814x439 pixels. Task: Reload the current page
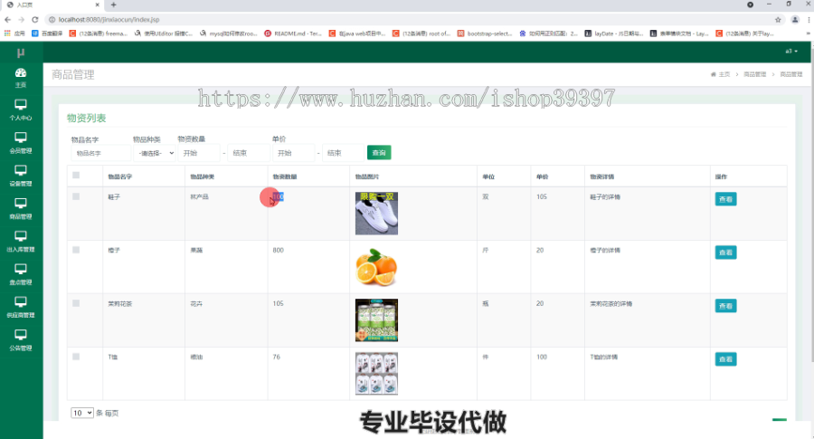34,20
